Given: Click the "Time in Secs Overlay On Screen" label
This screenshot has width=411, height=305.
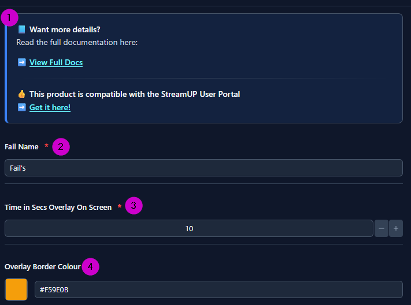Looking at the screenshot, I should [58, 207].
